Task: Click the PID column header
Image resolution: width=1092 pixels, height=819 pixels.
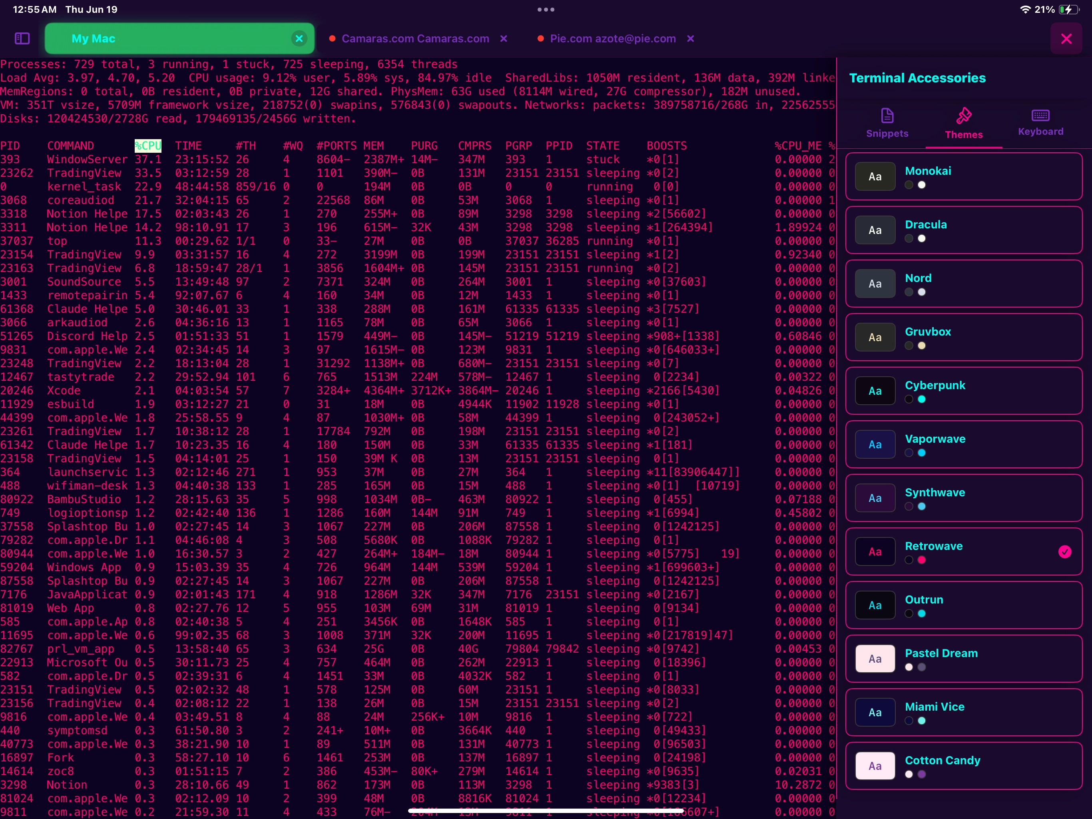Action: pyautogui.click(x=10, y=146)
